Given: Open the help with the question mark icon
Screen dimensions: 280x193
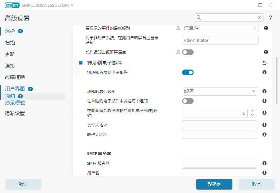Looking at the screenshot, I should pos(270,18).
